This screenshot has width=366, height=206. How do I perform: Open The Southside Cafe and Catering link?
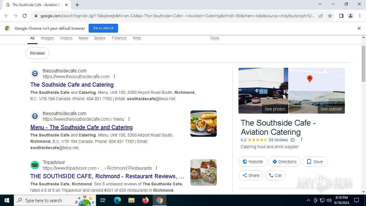[72, 85]
